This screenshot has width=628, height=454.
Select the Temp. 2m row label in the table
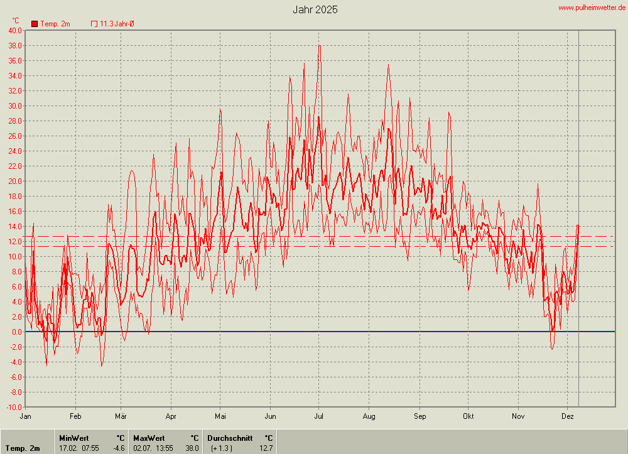pos(23,448)
